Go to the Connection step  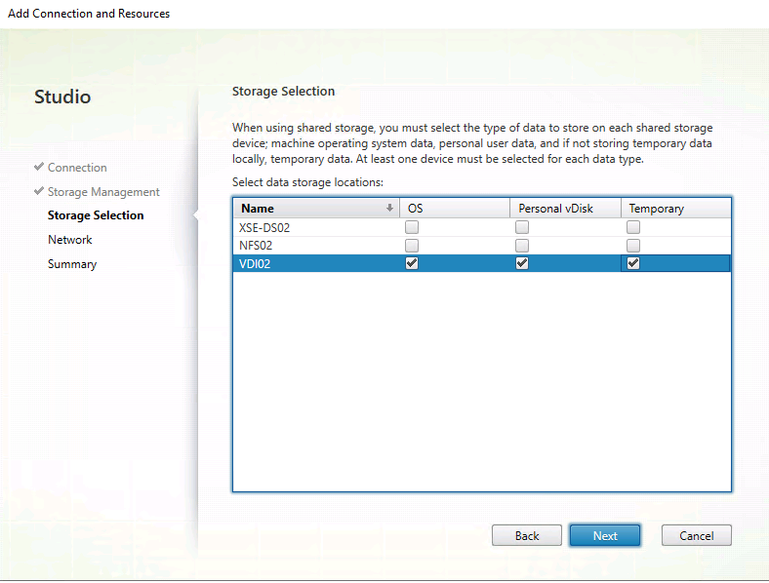pyautogui.click(x=77, y=168)
